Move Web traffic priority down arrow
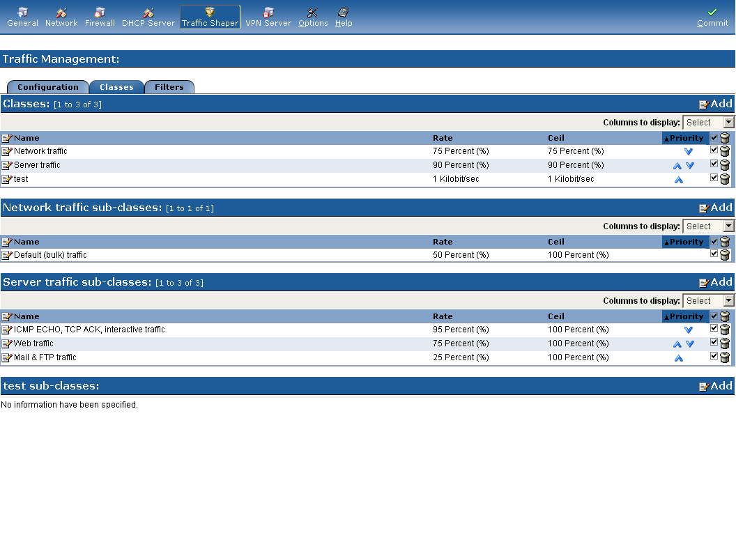 coord(690,344)
